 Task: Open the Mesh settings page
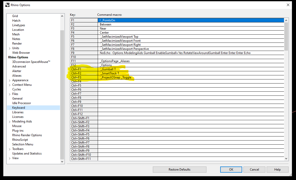pyautogui.click(x=16, y=34)
